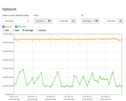Screen dimensions: 126x101
Task: Enable the actual checkbox
Action: 38,30
